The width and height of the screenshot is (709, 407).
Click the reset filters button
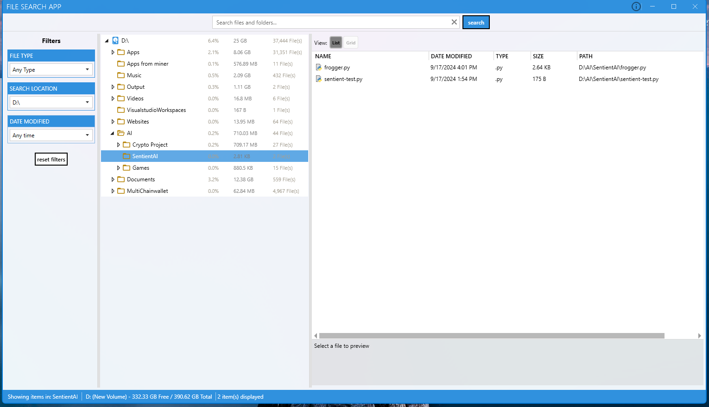51,160
